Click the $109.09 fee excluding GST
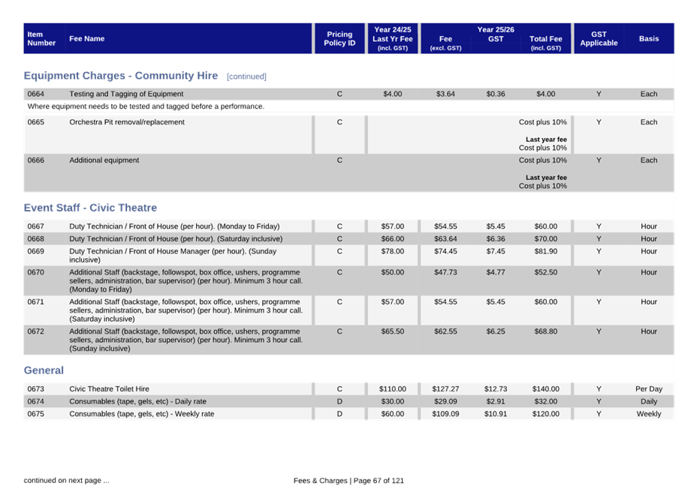 point(445,414)
